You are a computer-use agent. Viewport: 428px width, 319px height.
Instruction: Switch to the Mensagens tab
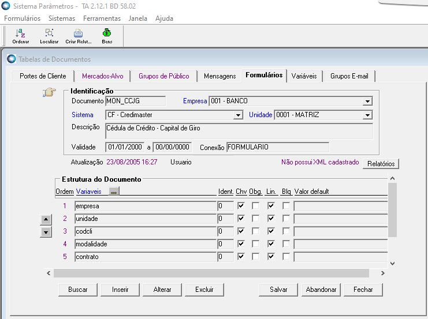click(x=219, y=76)
